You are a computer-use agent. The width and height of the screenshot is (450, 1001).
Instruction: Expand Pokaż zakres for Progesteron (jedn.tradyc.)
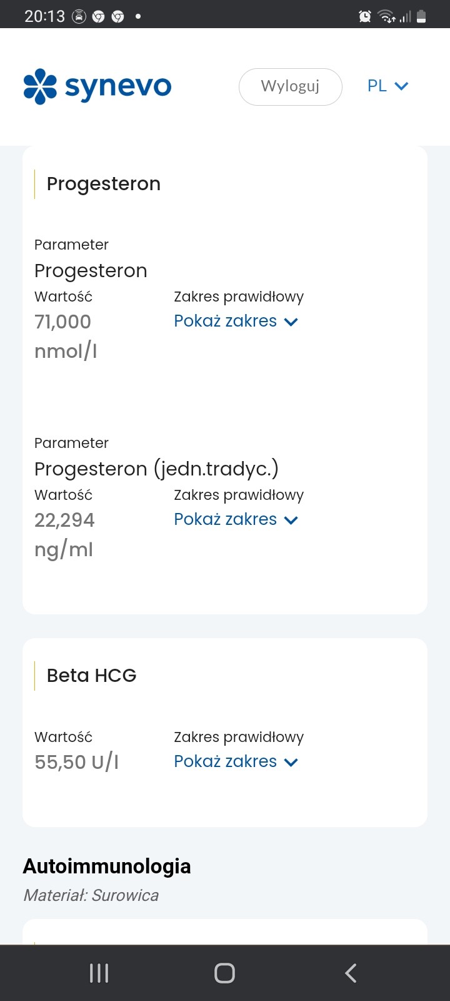point(236,520)
